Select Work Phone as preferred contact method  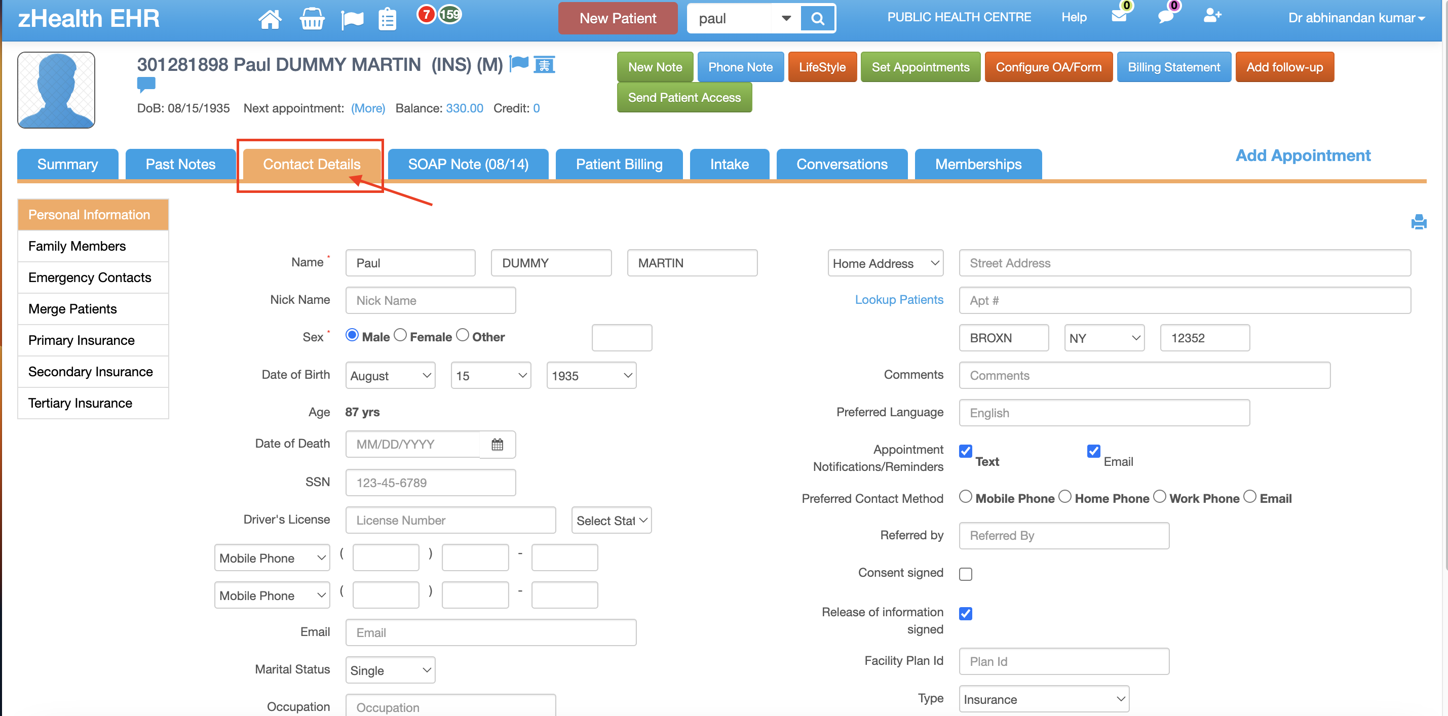[1160, 497]
